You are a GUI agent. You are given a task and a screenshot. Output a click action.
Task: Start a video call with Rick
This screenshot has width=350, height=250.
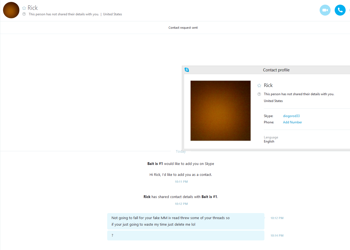(x=325, y=10)
